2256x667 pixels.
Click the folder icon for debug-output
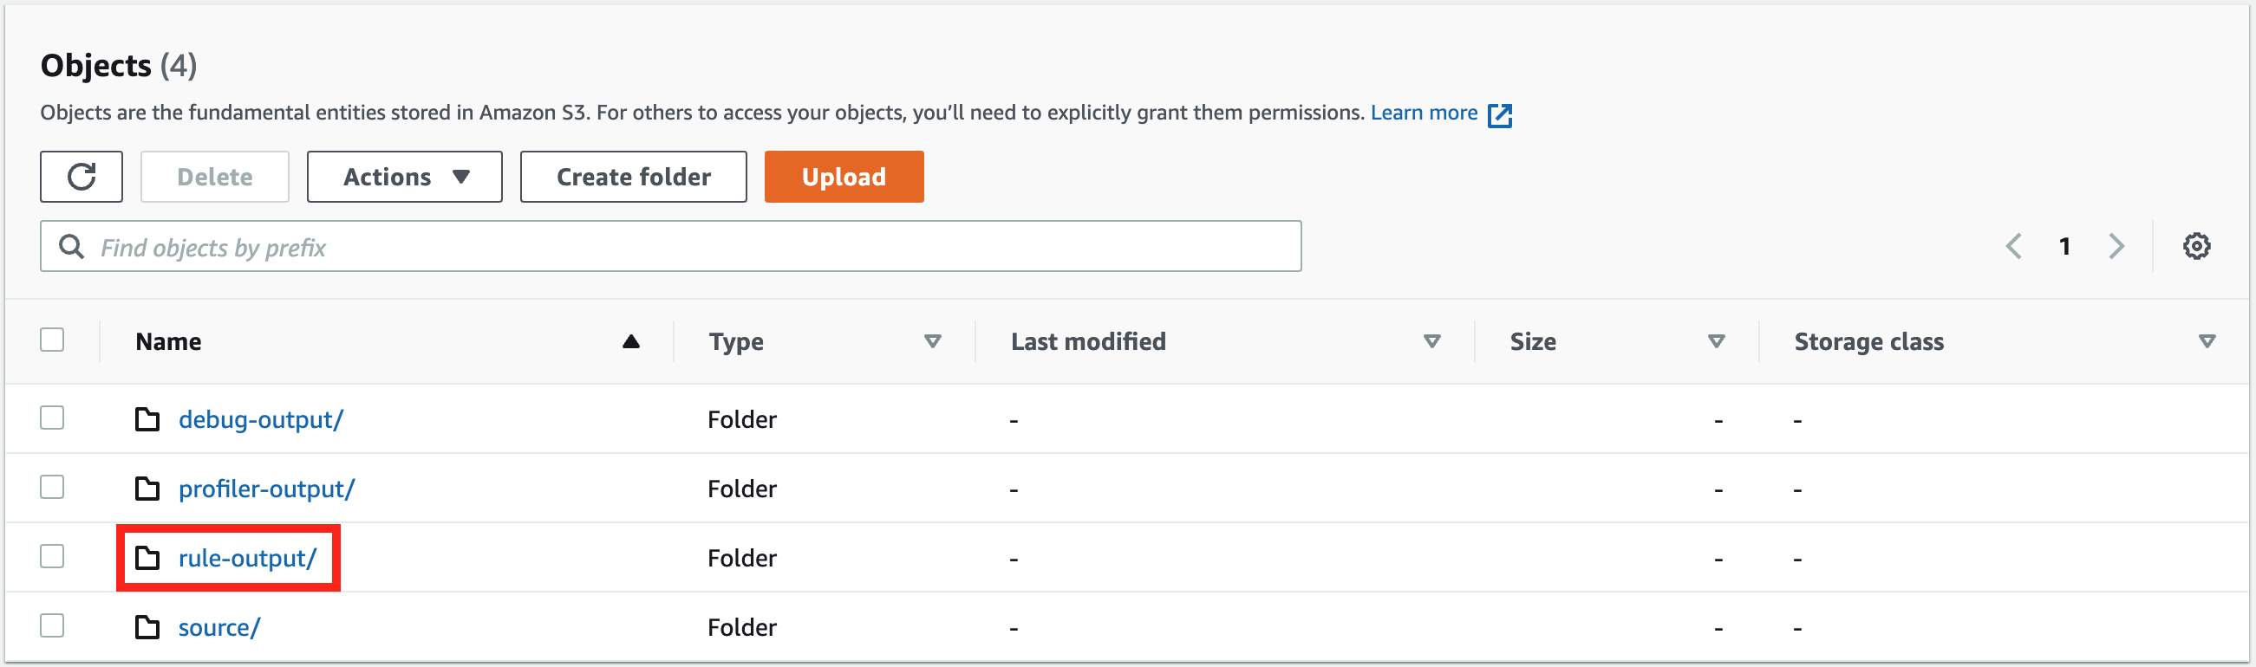147,419
